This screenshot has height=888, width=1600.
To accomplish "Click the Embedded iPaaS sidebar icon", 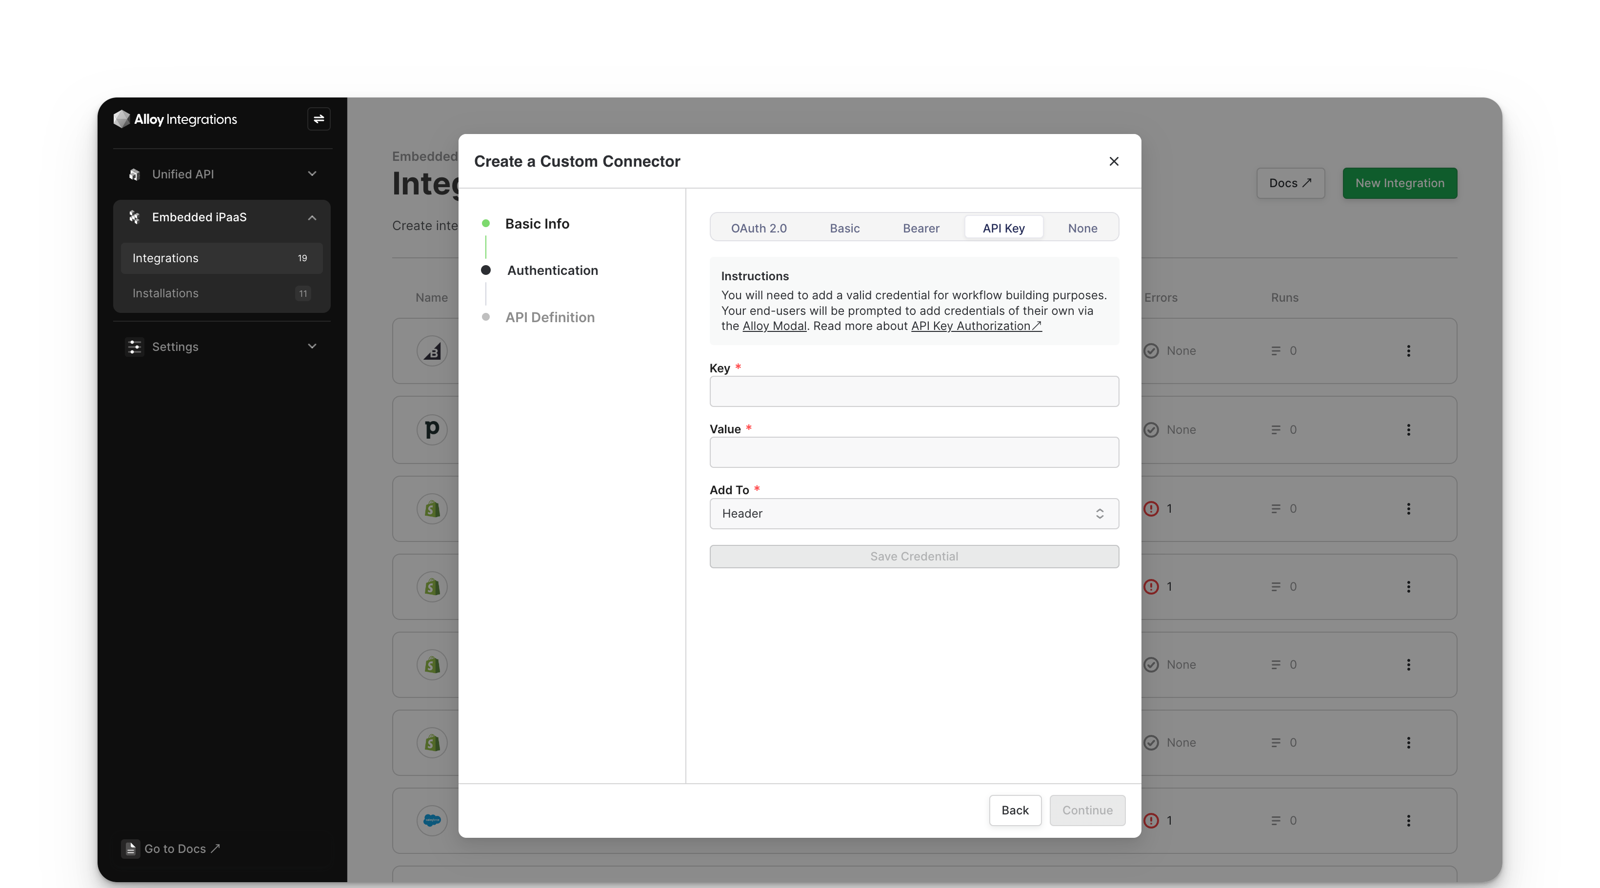I will coord(134,217).
